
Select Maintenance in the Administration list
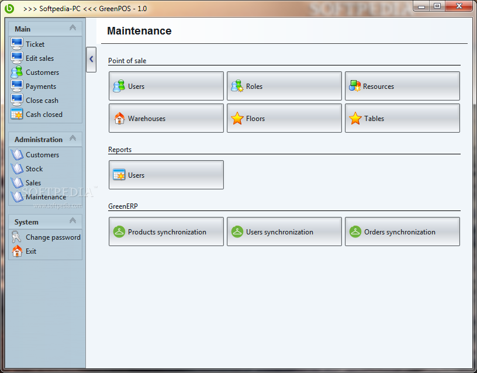pos(46,197)
